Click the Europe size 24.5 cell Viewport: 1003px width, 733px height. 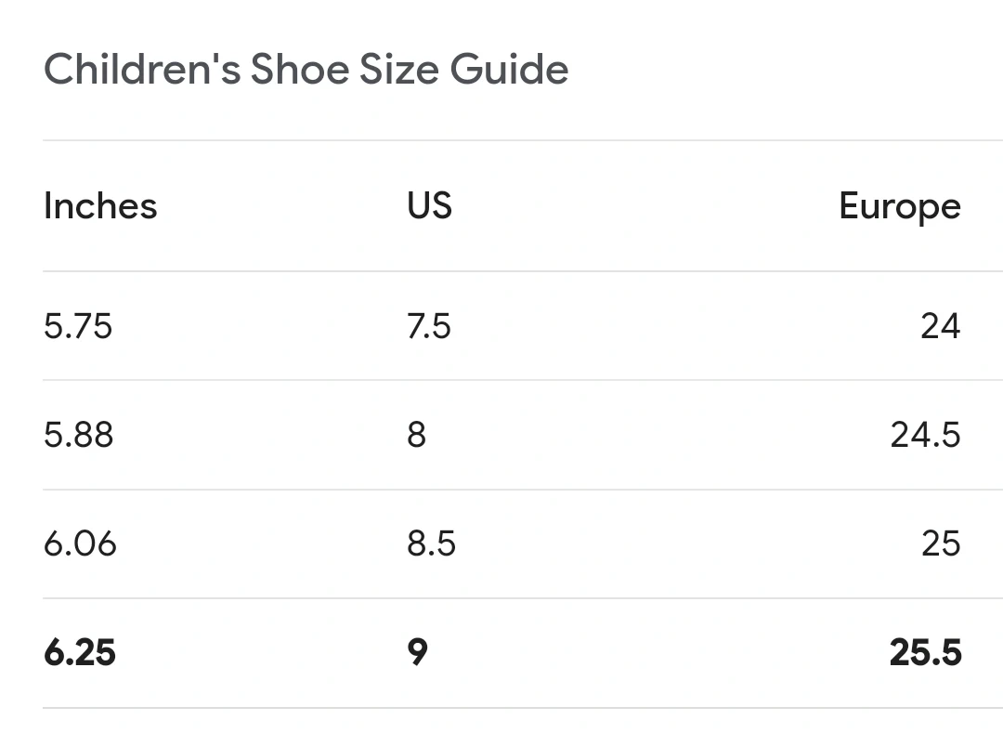[x=925, y=435]
